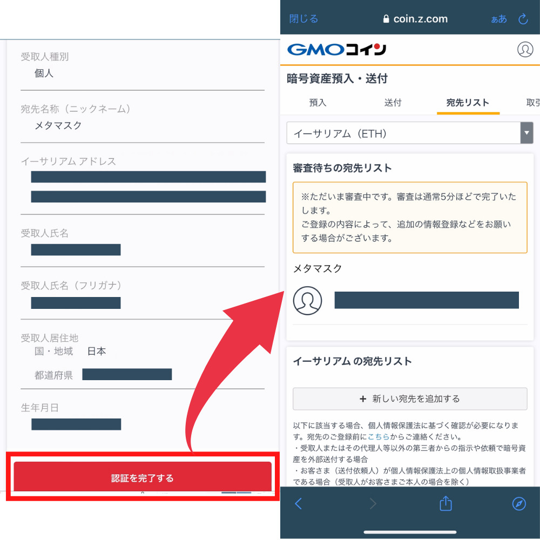Tap the イーサリアム の宛先リスト heading
This screenshot has height=540, width=540.
[x=352, y=361]
